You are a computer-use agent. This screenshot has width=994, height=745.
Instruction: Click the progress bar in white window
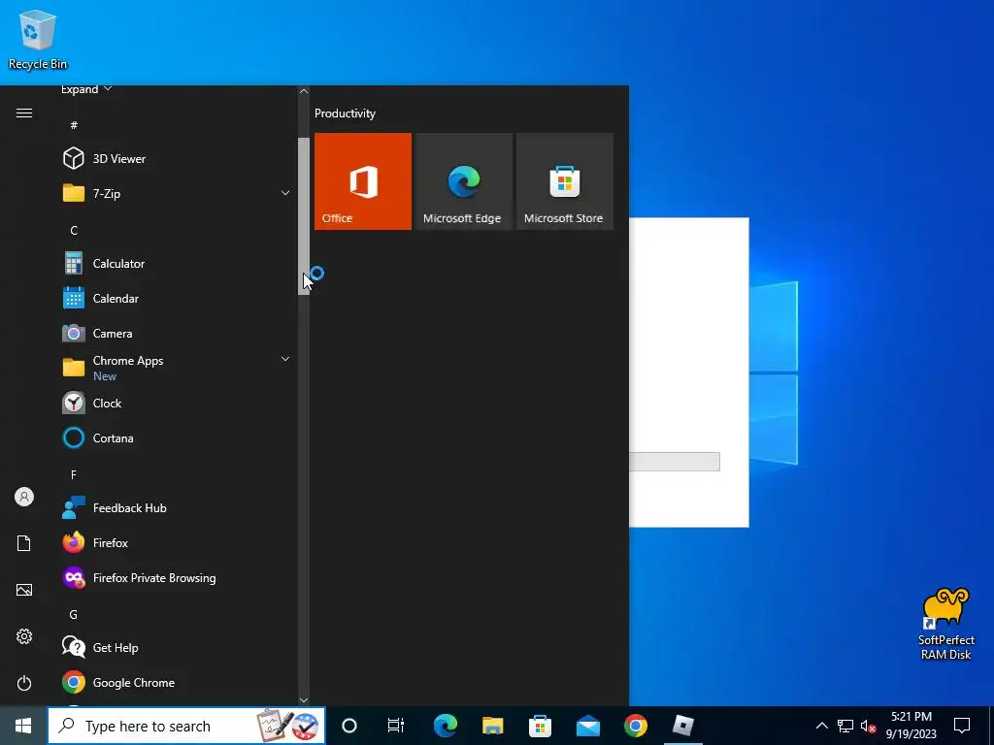[x=675, y=462]
